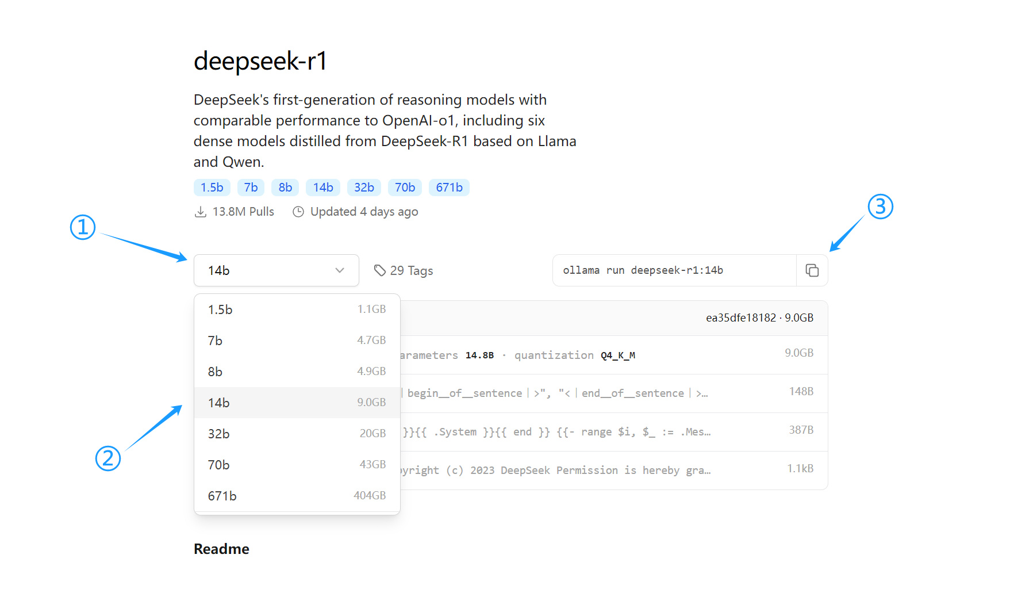Open the 29 Tags link
Image resolution: width=1014 pixels, height=608 pixels.
[411, 270]
